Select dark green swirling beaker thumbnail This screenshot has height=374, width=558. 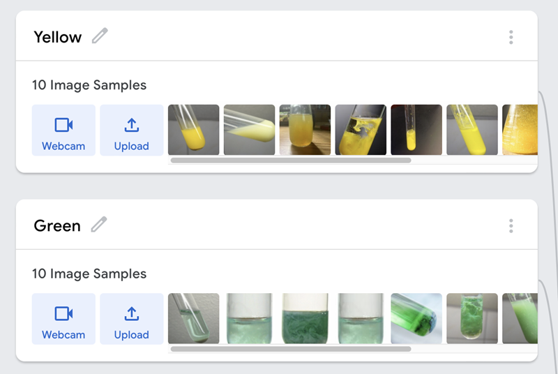(305, 318)
